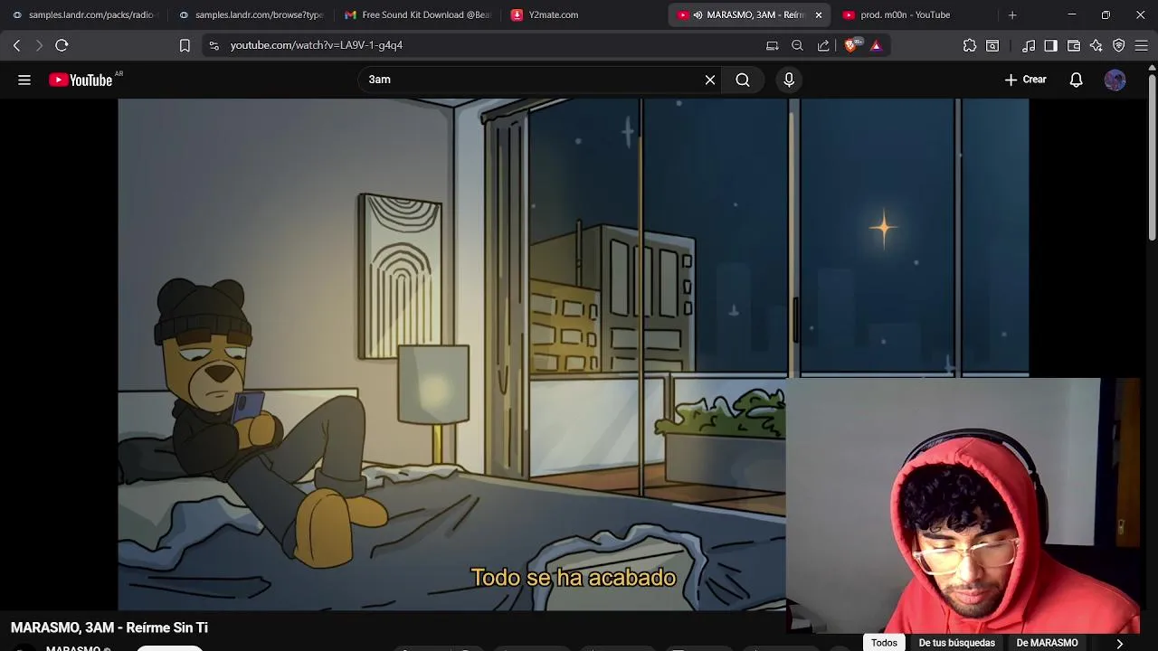Image resolution: width=1158 pixels, height=651 pixels.
Task: Bookmark this page in the address bar
Action: (185, 45)
